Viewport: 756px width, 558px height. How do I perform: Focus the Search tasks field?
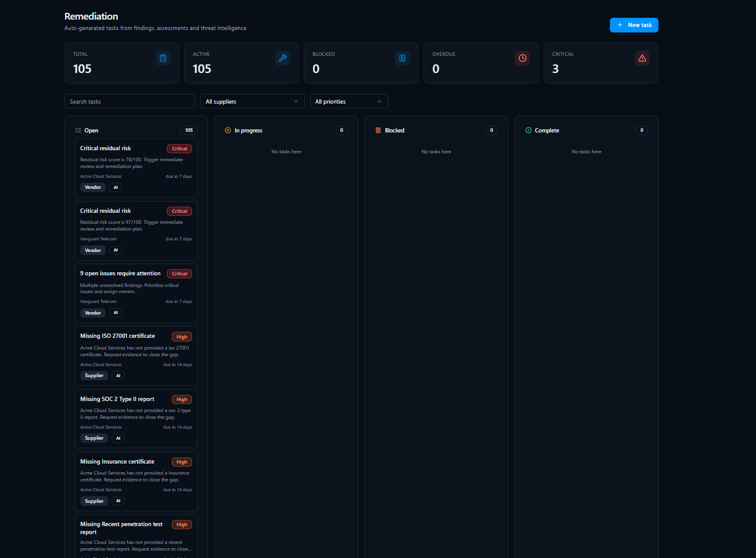coord(129,101)
